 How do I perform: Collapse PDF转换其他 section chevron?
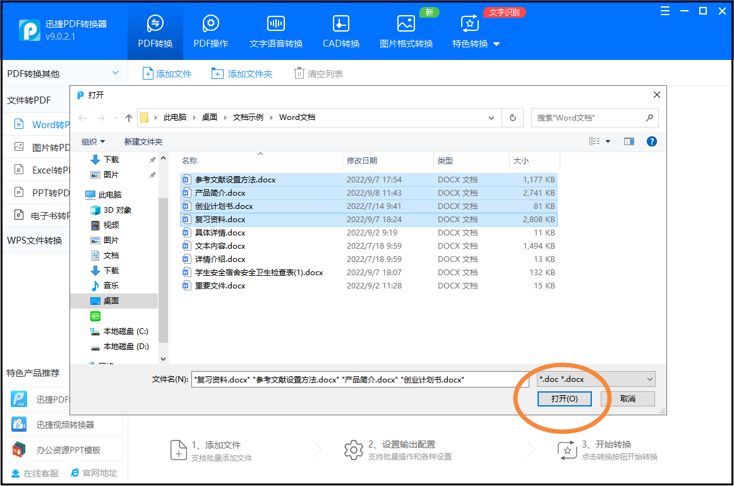(116, 73)
